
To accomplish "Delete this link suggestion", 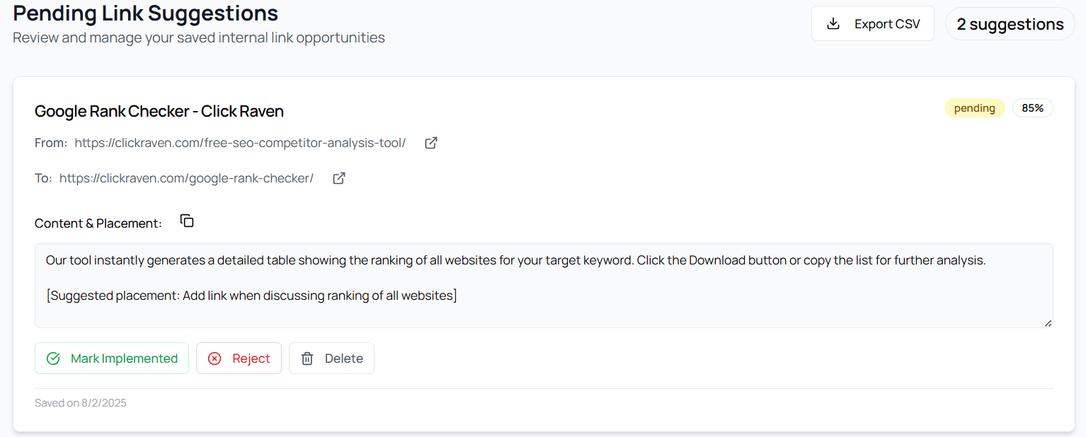I will coord(331,359).
